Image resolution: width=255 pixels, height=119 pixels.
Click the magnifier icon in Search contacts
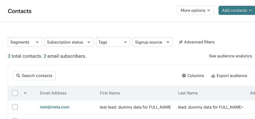click(x=18, y=76)
